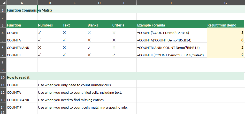Viewport: 245px width, 114px height.
Task: Click the COUNTA row Text checkmark
Action: 64,40
